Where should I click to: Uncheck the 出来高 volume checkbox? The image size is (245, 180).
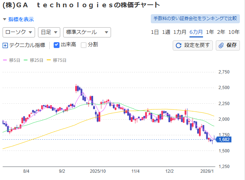[x=57, y=45]
